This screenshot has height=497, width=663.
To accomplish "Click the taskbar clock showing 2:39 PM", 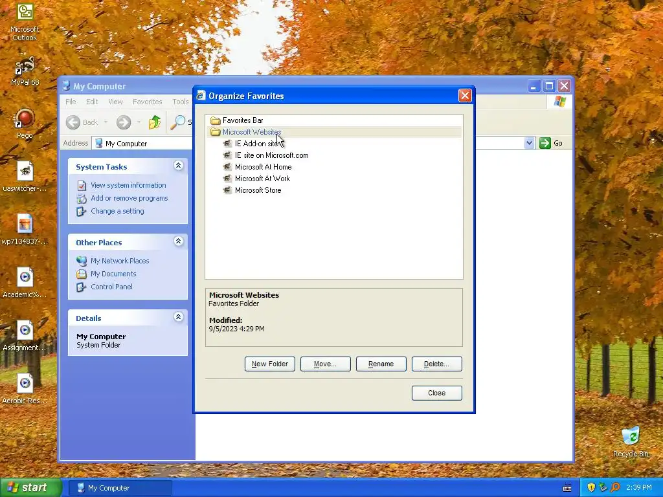I will click(639, 488).
